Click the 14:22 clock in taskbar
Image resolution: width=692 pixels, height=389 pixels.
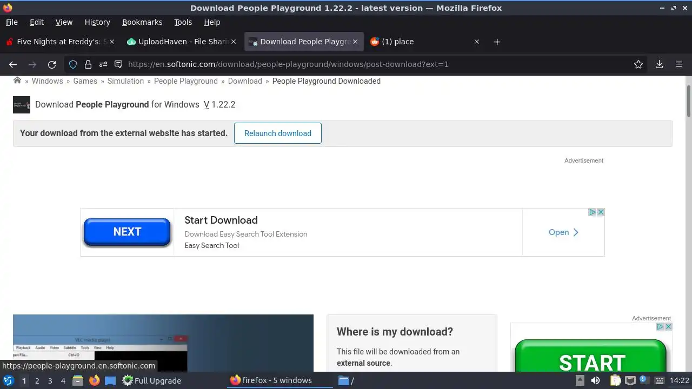click(680, 380)
